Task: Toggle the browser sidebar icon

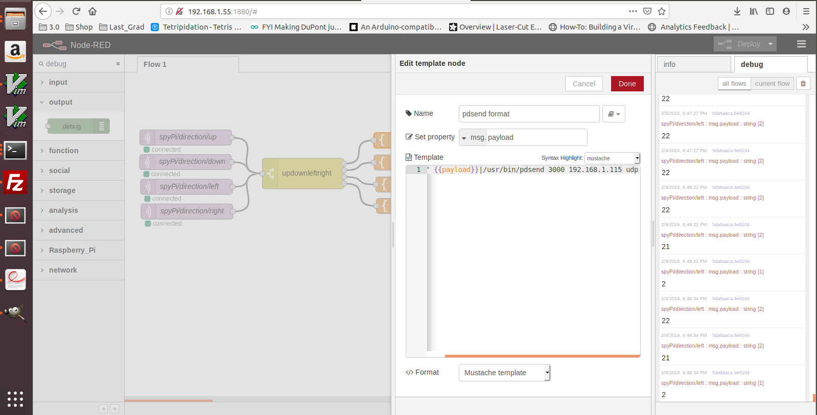Action: [770, 11]
